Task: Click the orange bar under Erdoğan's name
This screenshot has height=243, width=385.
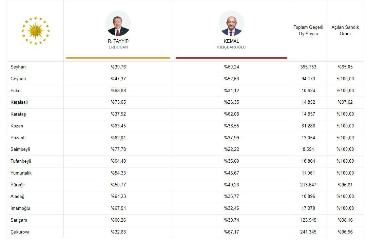Action: [118, 58]
